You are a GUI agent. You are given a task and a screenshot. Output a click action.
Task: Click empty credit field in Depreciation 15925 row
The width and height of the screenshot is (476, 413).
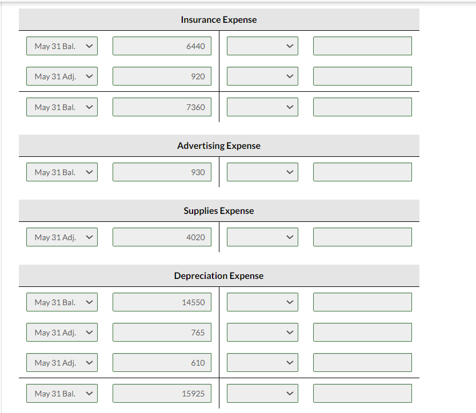[x=362, y=394]
